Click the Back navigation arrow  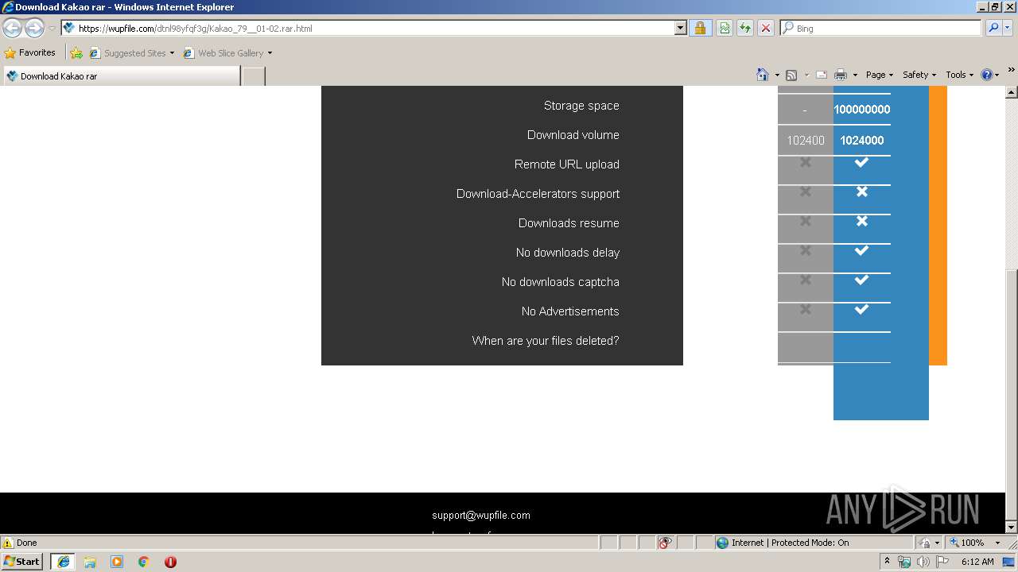click(x=13, y=29)
